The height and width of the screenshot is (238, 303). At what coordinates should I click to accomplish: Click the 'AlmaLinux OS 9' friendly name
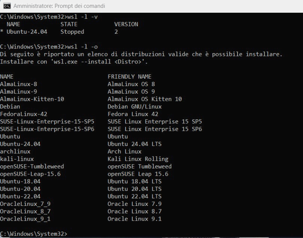131,92
